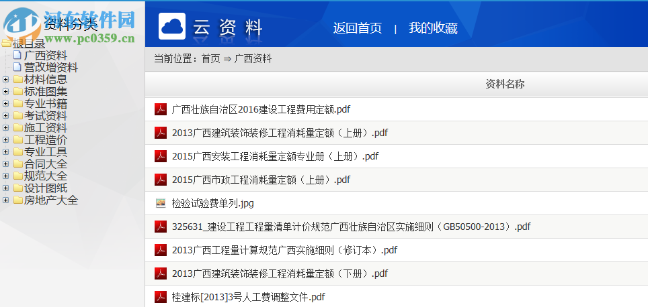Click folder icon of 房地产大全
The image size is (648, 307).
click(17, 200)
